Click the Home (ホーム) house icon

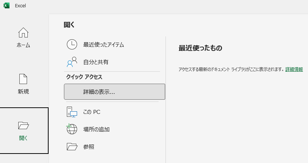[x=23, y=33]
